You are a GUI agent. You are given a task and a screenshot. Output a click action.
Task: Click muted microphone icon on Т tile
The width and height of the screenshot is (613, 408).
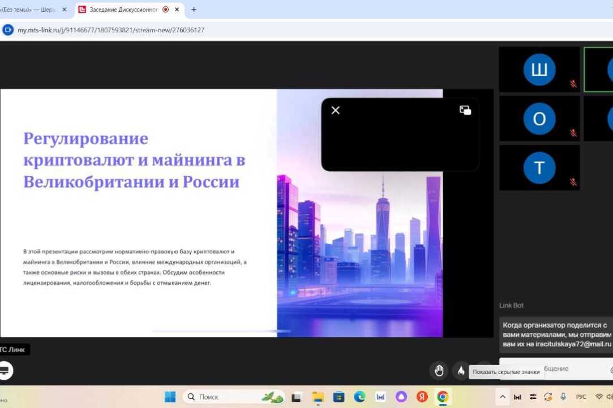[x=573, y=183]
